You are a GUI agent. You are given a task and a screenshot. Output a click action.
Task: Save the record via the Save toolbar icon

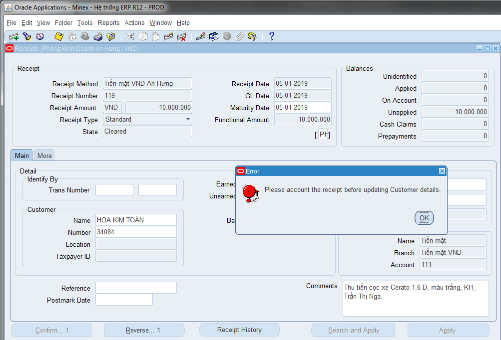(x=58, y=36)
